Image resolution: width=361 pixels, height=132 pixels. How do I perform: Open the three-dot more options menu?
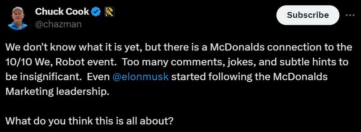tap(350, 15)
